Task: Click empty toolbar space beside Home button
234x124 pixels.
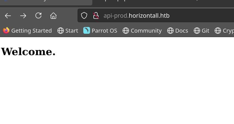Action: [67, 16]
